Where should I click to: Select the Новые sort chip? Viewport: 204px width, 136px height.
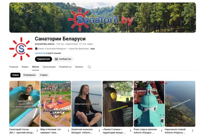(15, 75)
